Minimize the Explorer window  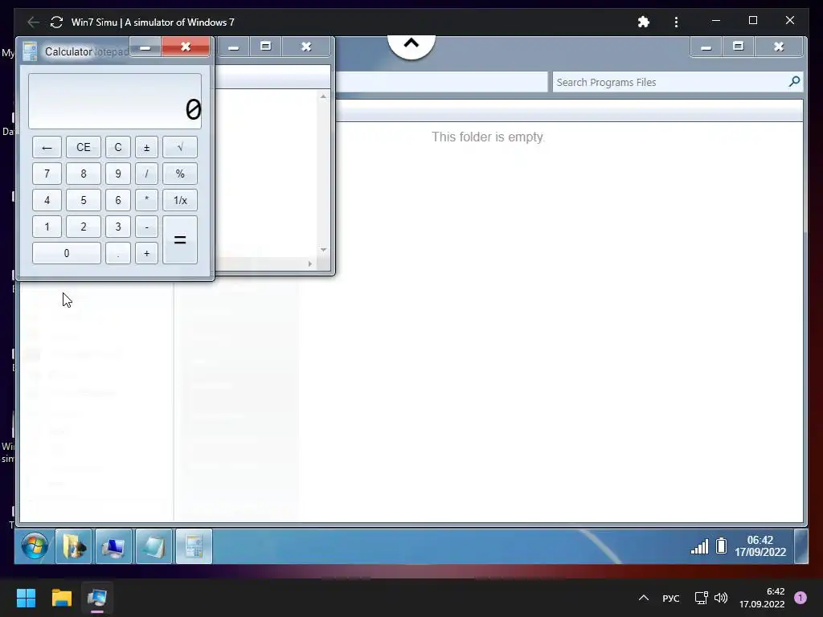(x=706, y=47)
